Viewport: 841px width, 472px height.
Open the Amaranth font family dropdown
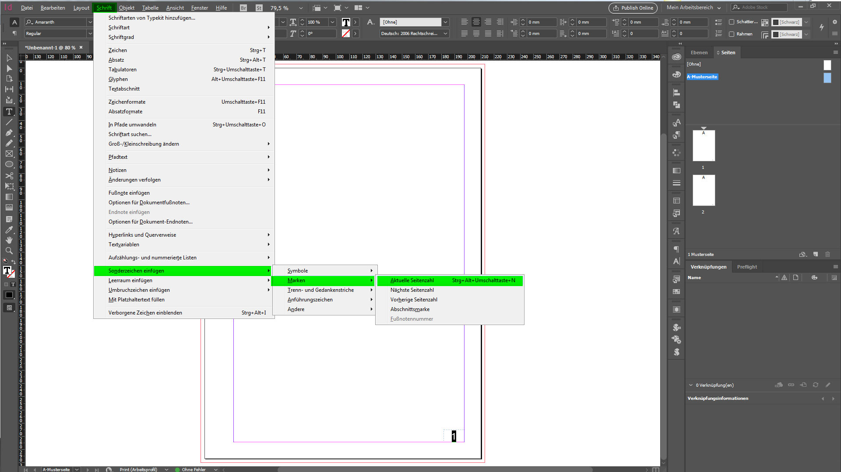[90, 22]
